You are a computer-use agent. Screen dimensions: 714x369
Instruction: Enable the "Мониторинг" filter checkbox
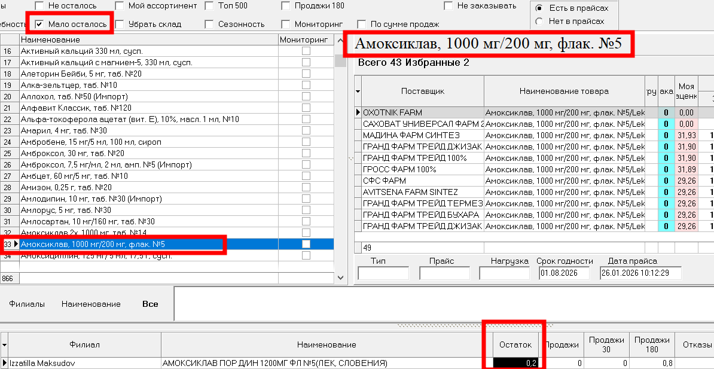(285, 25)
